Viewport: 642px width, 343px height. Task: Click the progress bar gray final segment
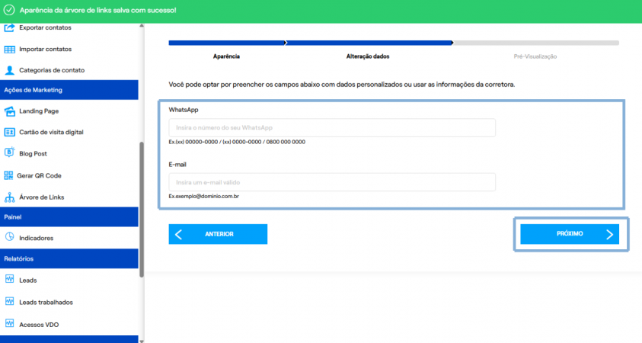[536, 43]
